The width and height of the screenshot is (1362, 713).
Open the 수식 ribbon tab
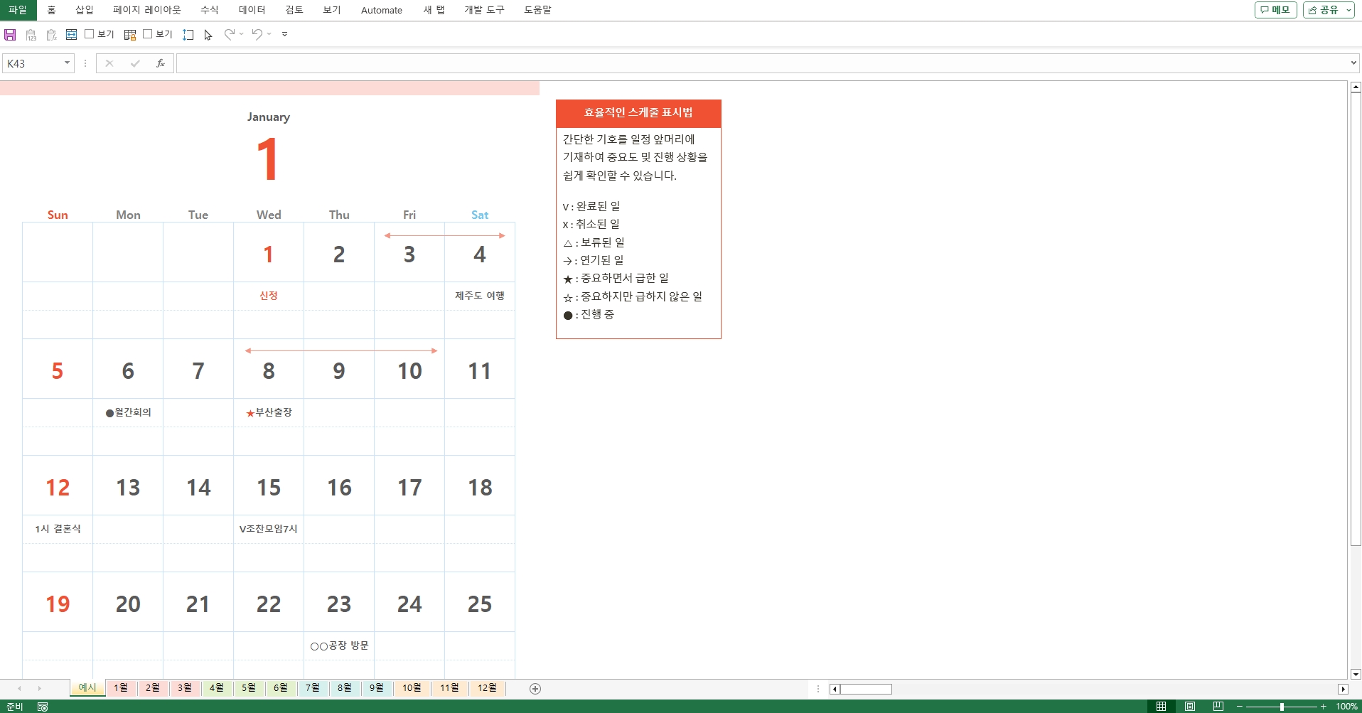209,10
